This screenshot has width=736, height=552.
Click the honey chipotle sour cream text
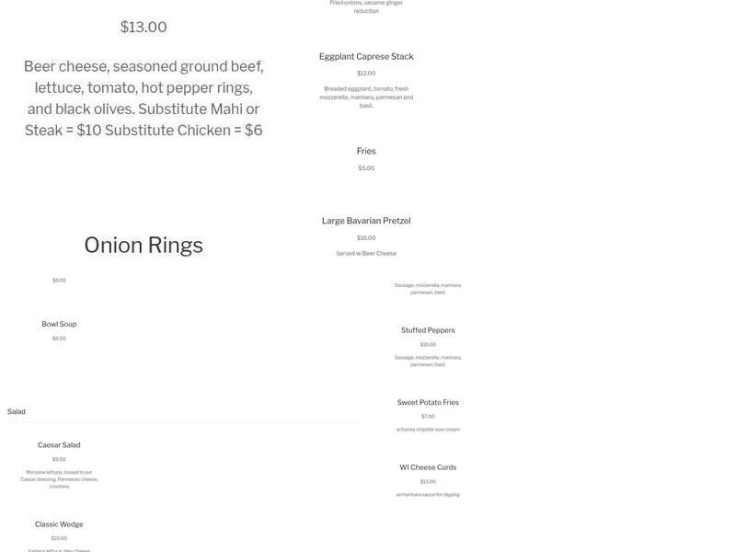pos(428,430)
